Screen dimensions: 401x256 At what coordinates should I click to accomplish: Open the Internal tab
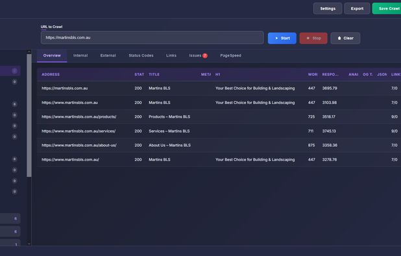(80, 55)
